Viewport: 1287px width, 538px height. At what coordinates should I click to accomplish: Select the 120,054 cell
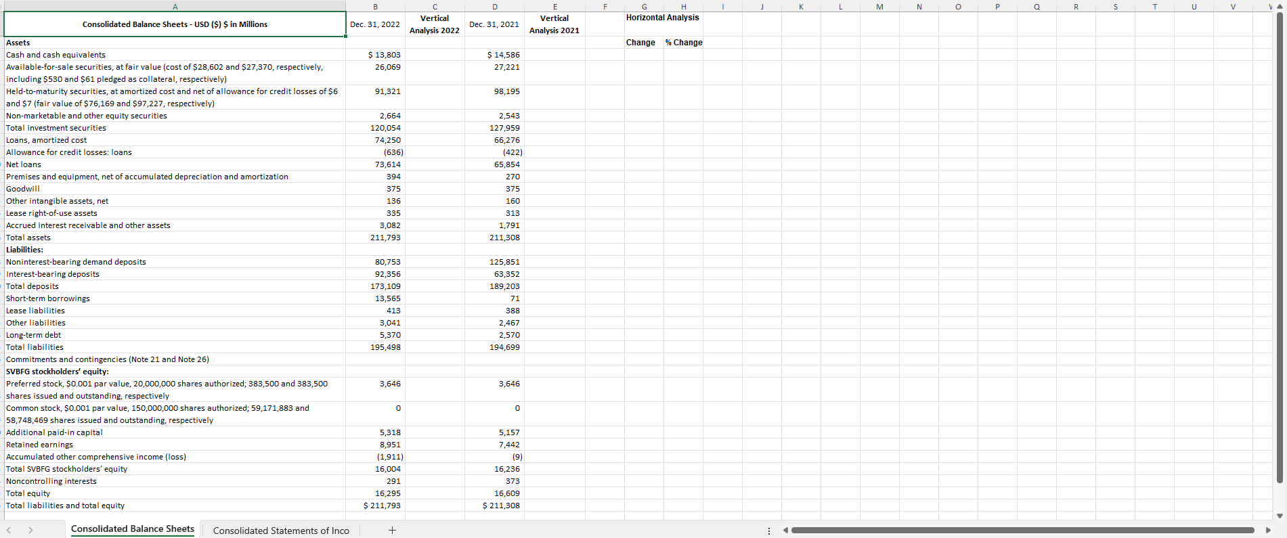[375, 128]
